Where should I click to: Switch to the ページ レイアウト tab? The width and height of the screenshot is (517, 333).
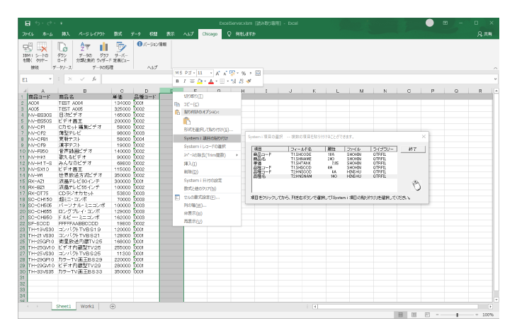point(91,34)
